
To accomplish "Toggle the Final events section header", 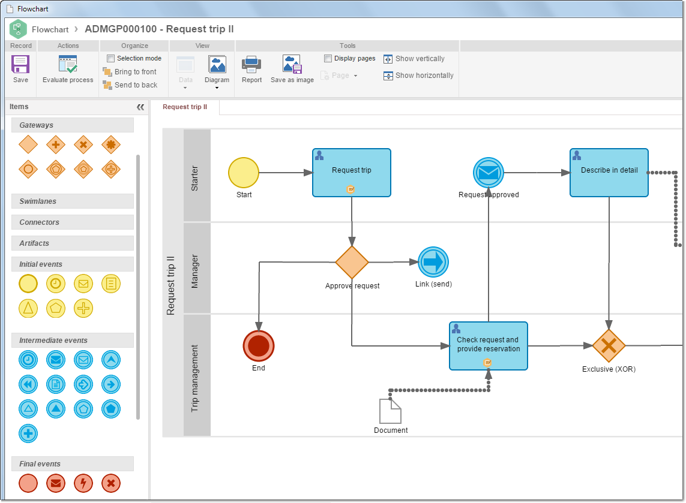I will (72, 463).
